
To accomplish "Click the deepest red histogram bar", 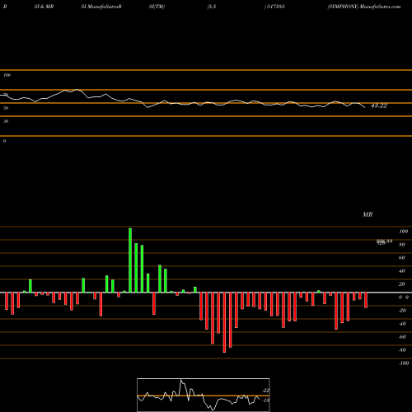I will tap(224, 322).
